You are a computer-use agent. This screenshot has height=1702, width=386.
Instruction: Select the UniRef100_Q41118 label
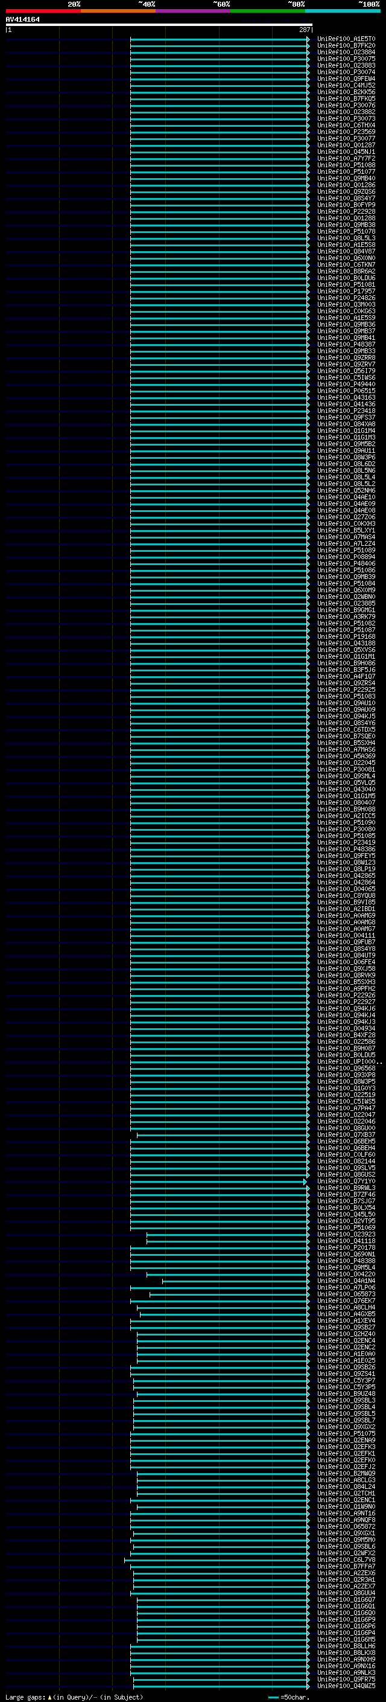click(x=346, y=1241)
